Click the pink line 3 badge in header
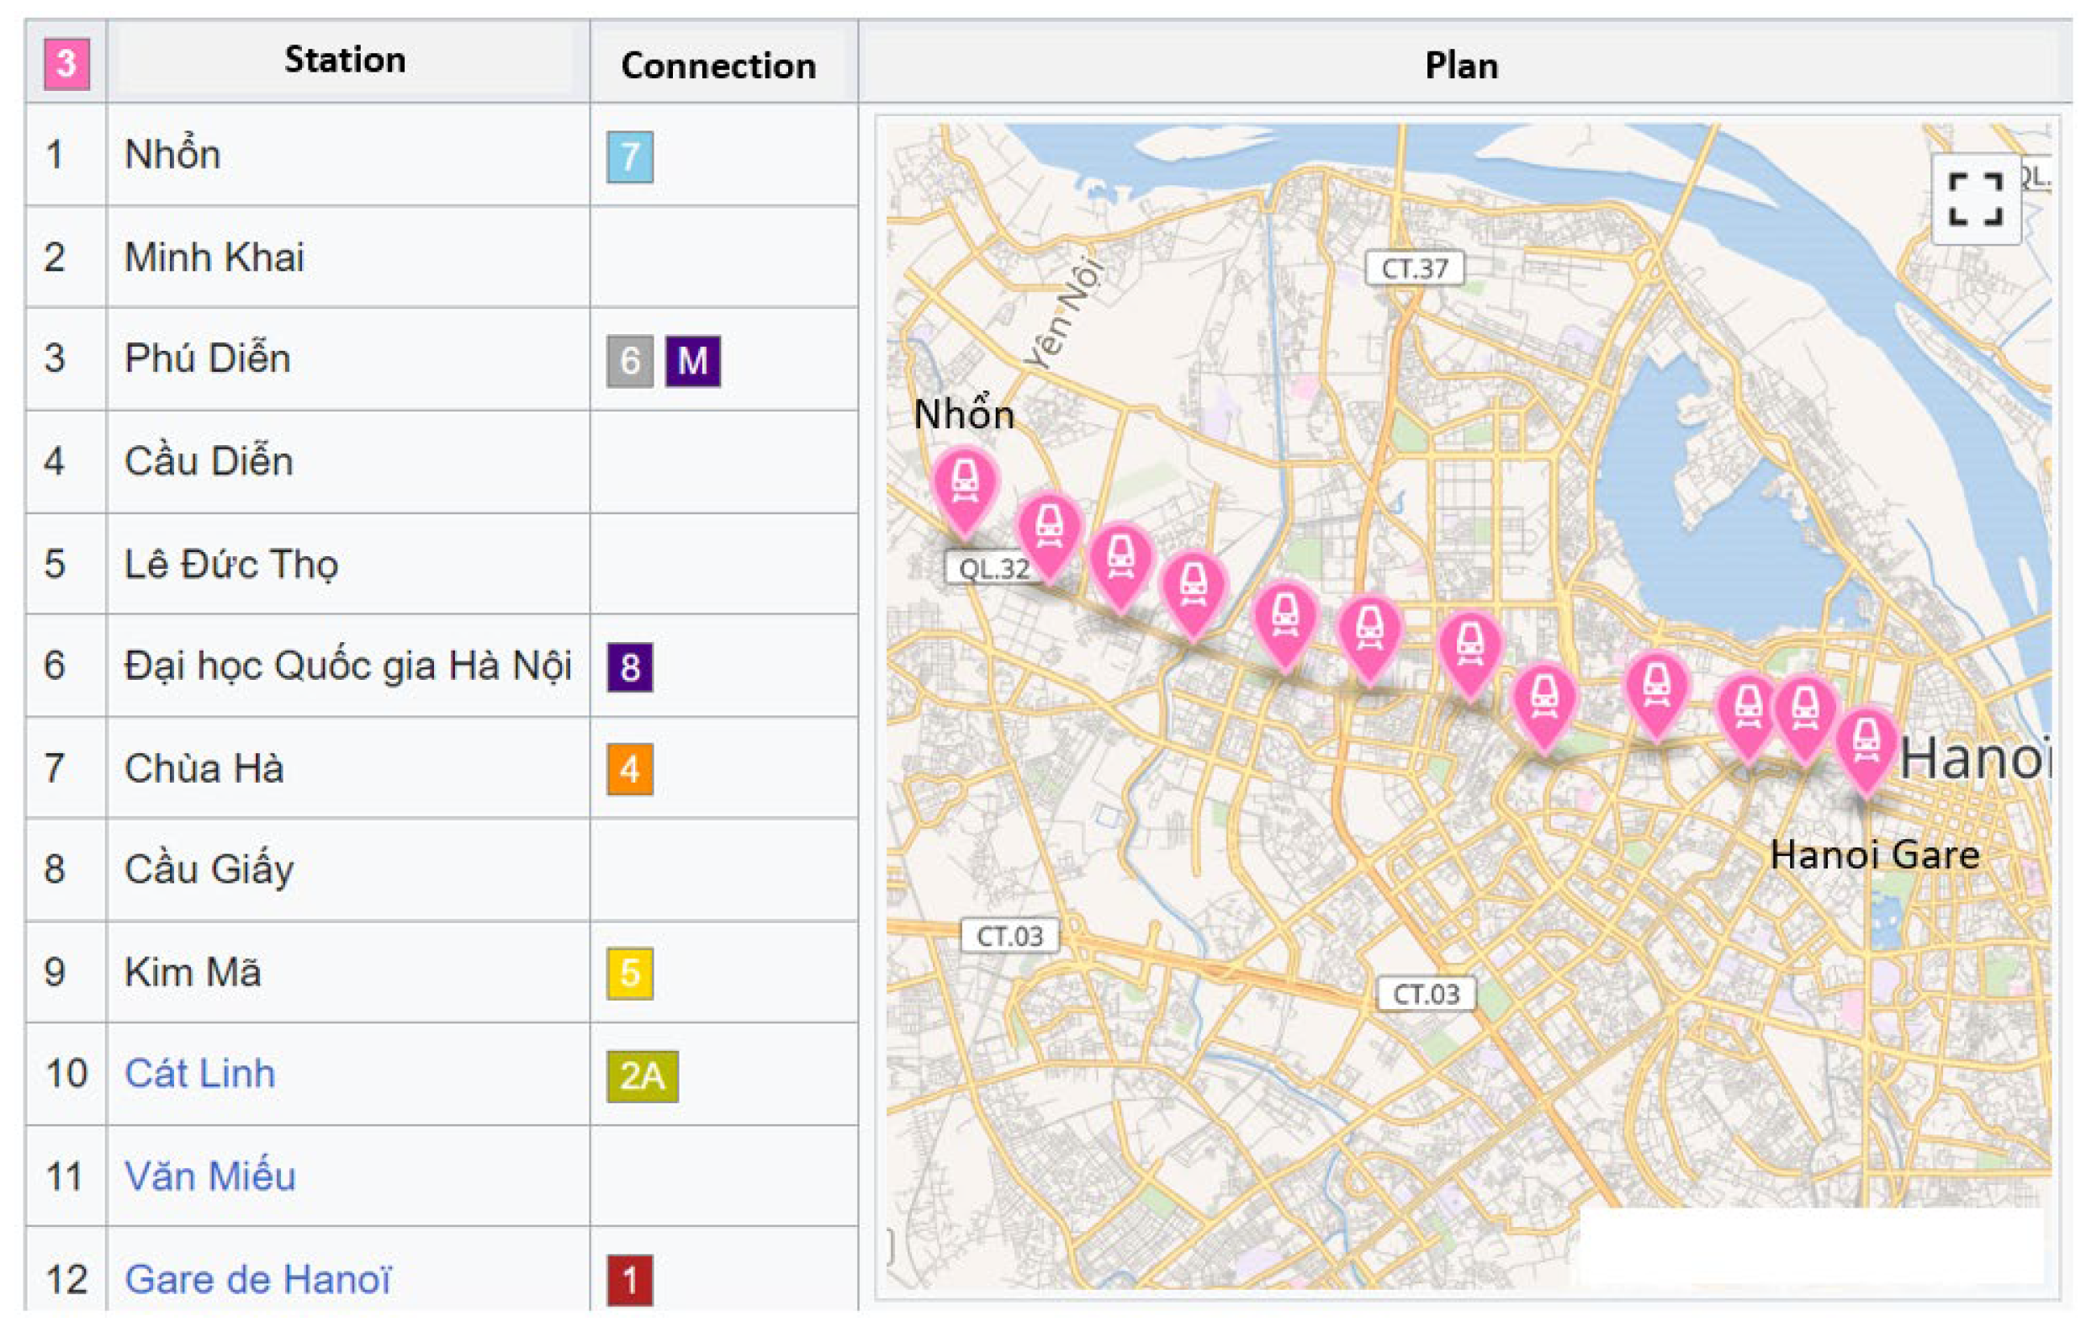2086x1338 pixels. 67,64
